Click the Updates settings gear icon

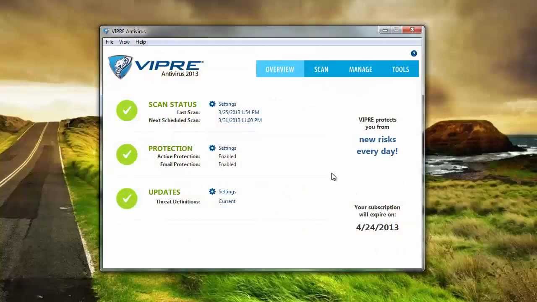pyautogui.click(x=212, y=192)
